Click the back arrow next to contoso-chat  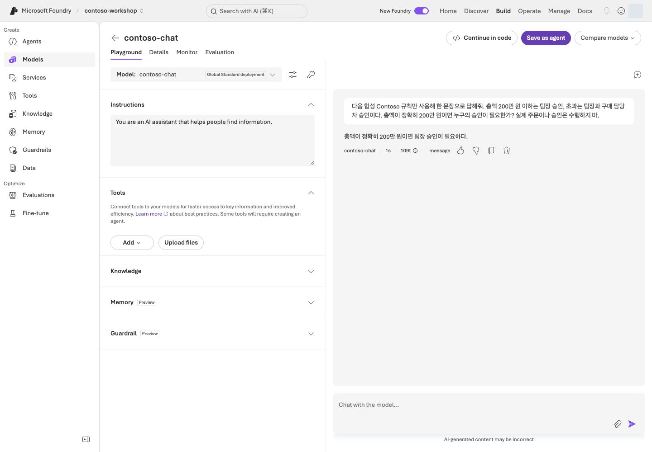tap(115, 38)
